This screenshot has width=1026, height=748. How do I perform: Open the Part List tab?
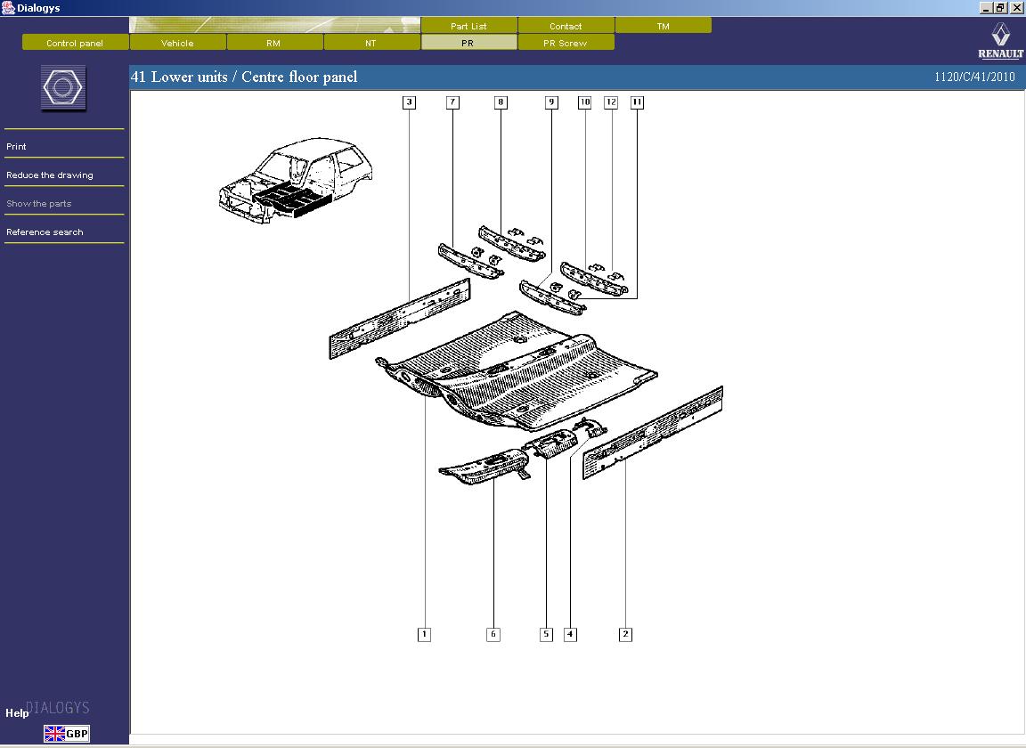[468, 26]
